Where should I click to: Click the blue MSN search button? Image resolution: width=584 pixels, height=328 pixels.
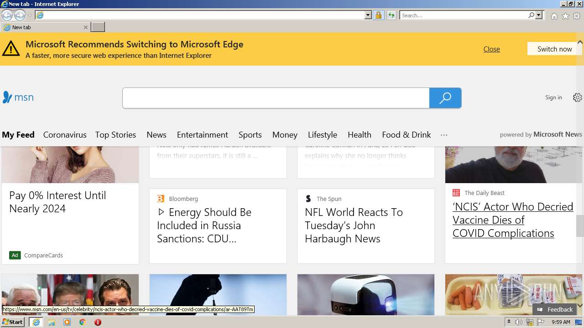coord(445,98)
